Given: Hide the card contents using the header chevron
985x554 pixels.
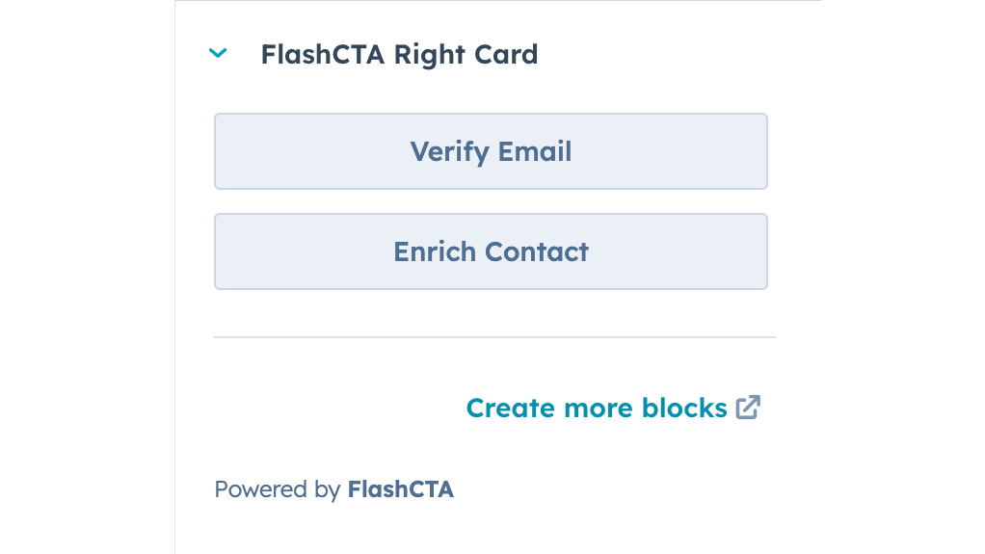Looking at the screenshot, I should [219, 54].
